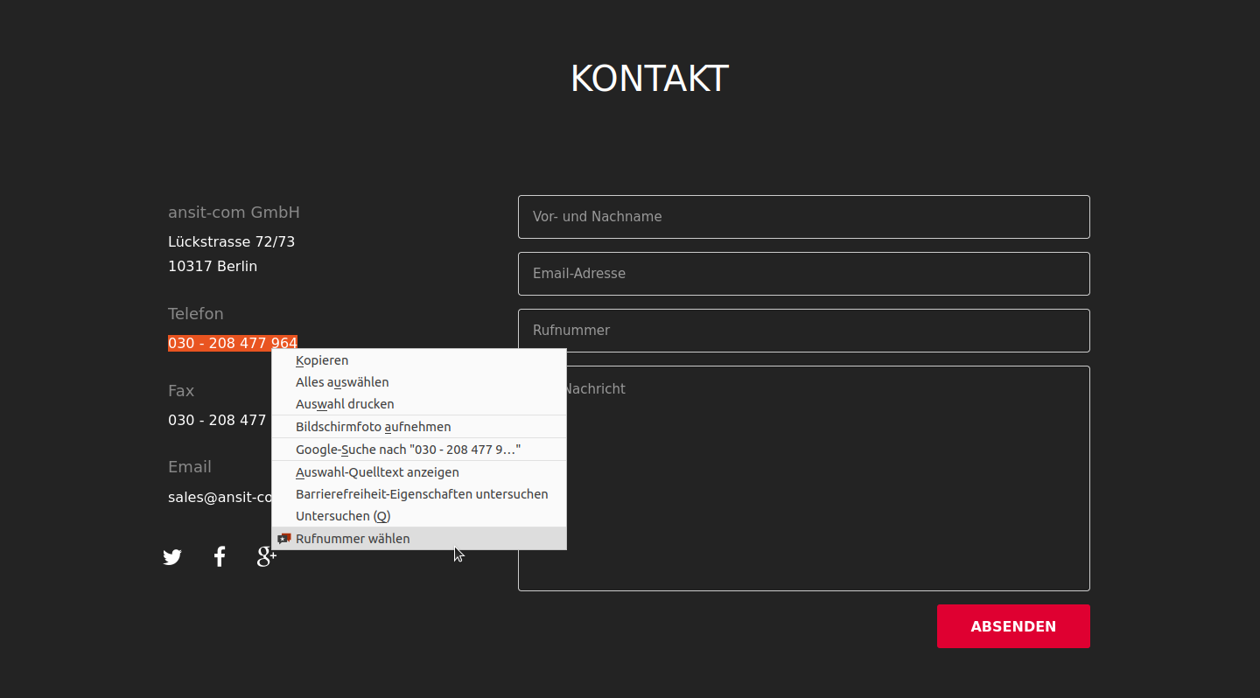
Task: Open the Facebook page icon
Action: tap(220, 556)
